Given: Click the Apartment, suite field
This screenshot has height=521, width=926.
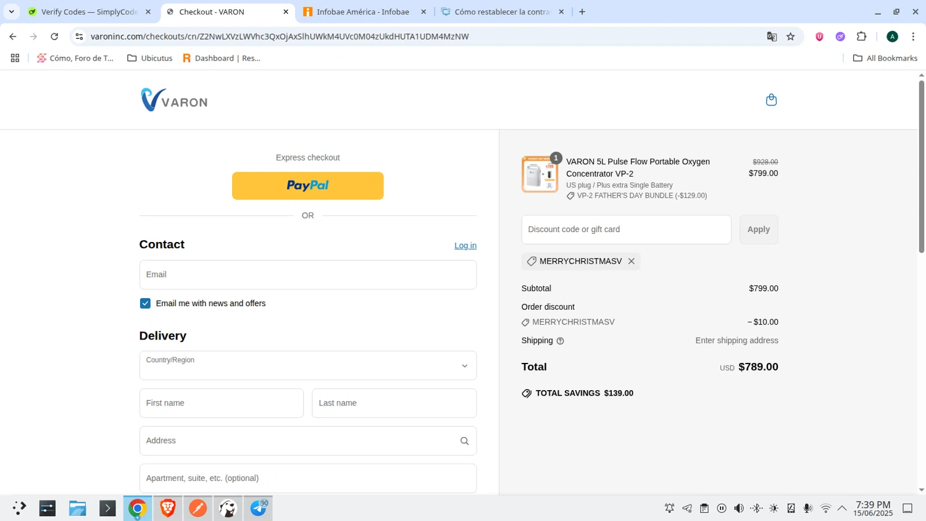Looking at the screenshot, I should pyautogui.click(x=307, y=478).
